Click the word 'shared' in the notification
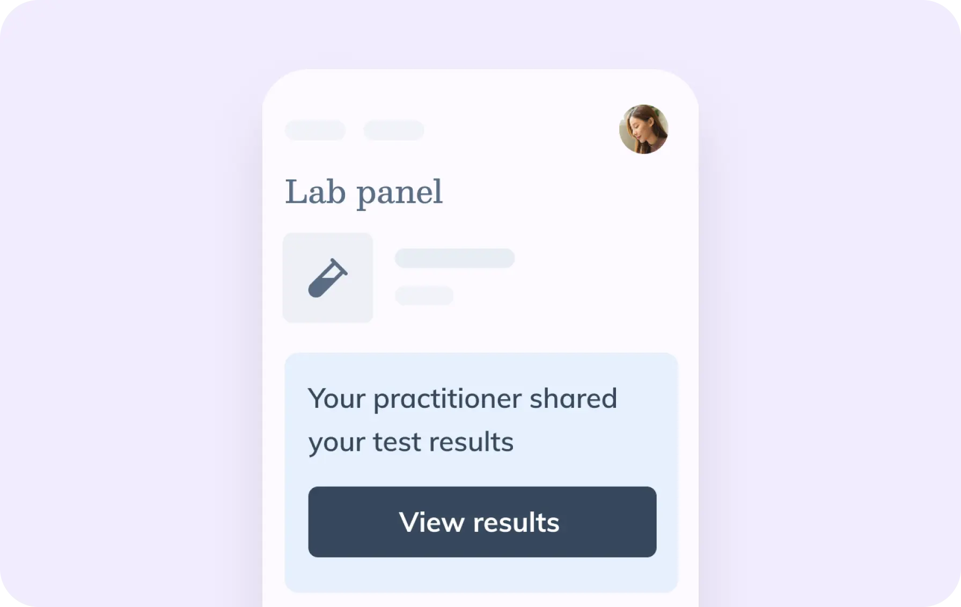The height and width of the screenshot is (607, 961). point(573,399)
